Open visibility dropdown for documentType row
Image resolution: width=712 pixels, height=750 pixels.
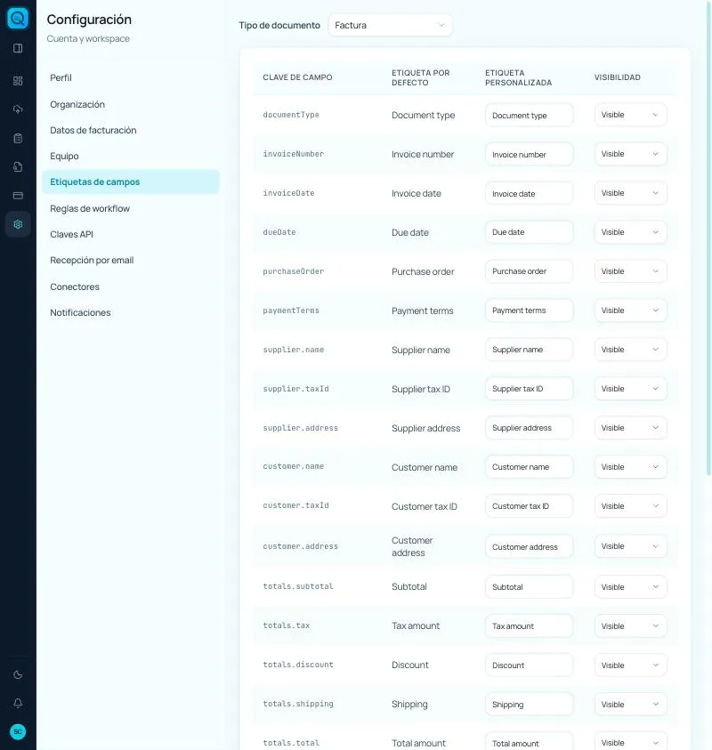click(x=630, y=115)
